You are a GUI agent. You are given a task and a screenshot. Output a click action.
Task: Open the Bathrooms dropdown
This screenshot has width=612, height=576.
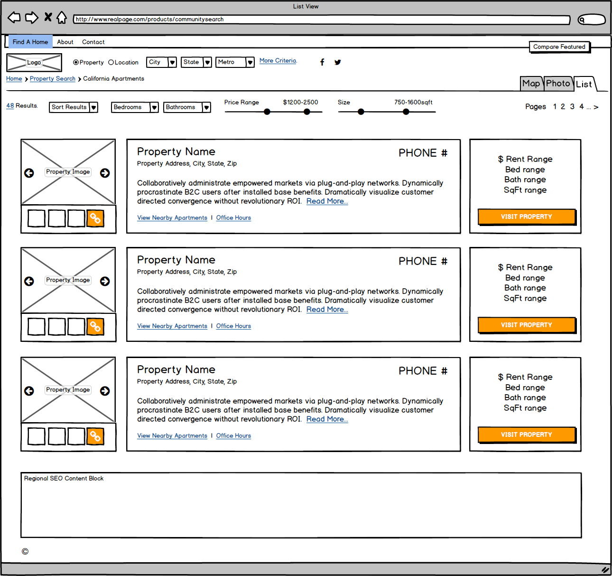tap(187, 107)
